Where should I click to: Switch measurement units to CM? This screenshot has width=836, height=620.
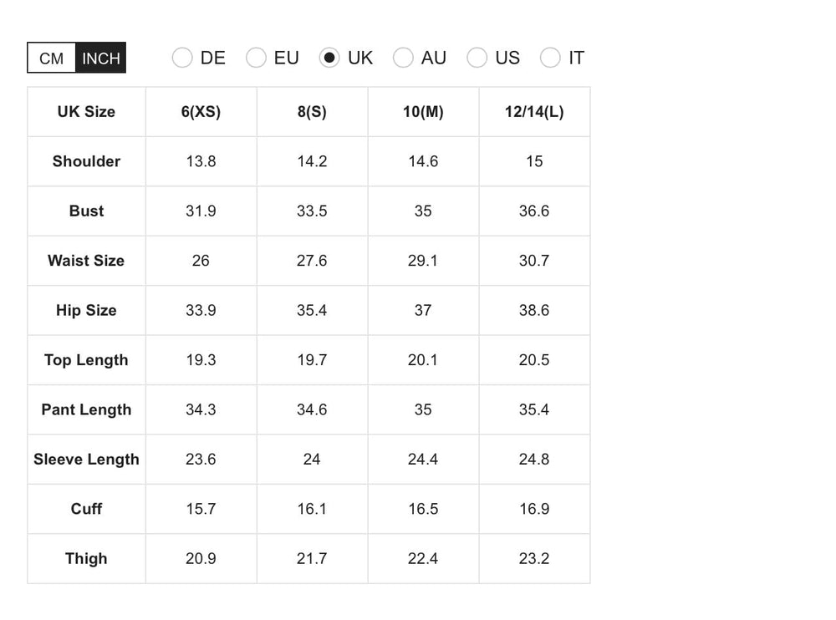(52, 58)
